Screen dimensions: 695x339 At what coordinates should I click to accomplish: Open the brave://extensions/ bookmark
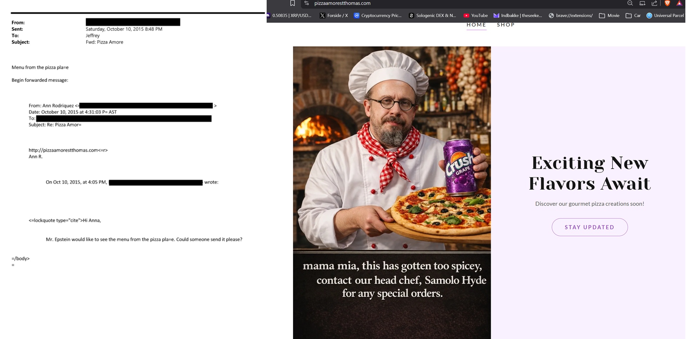pyautogui.click(x=570, y=16)
